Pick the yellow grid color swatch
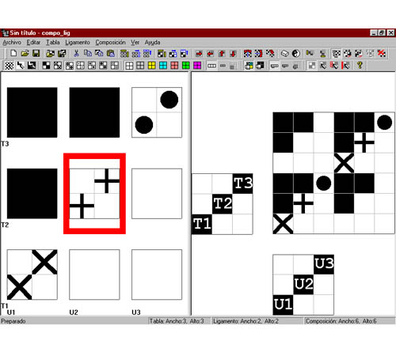The width and height of the screenshot is (396, 356). click(152, 66)
